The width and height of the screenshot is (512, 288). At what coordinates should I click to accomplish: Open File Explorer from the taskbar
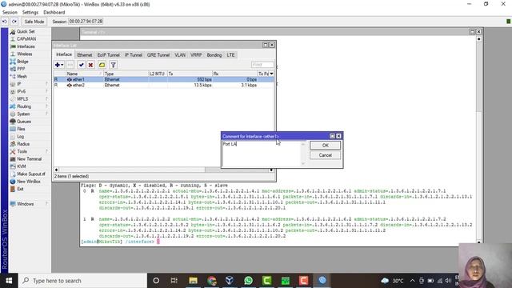pyautogui.click(x=194, y=281)
